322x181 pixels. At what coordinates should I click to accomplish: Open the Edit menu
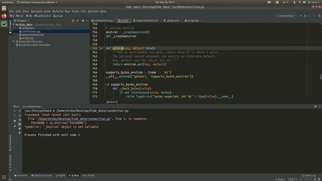point(18,11)
